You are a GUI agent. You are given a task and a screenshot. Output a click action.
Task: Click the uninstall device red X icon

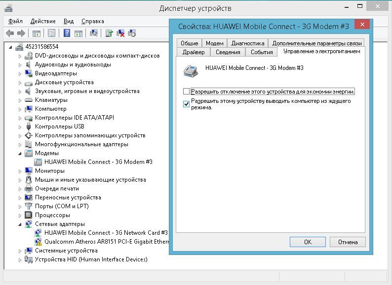pyautogui.click(x=120, y=33)
